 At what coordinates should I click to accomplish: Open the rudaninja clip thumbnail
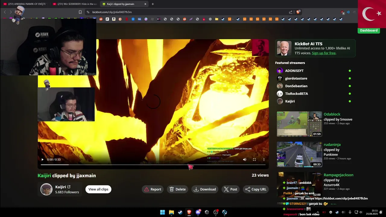[299, 154]
